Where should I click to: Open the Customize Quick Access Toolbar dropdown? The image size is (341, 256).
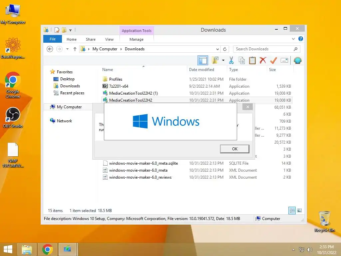pyautogui.click(x=70, y=30)
